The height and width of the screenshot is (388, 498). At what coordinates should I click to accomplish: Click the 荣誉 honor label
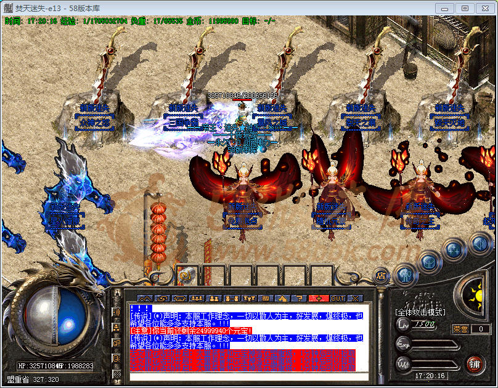coord(460,329)
